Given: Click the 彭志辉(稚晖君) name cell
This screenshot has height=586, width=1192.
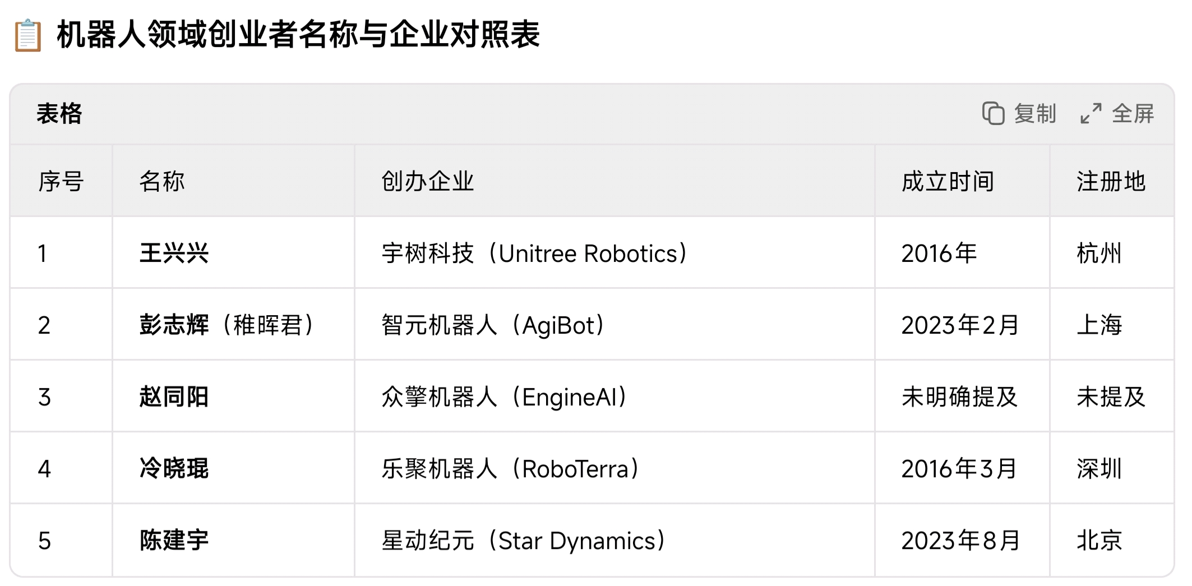Looking at the screenshot, I should [233, 325].
